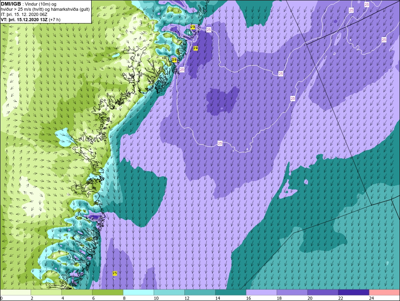Click the legend value "24"
This screenshot has height=301, width=400.
point(372,298)
